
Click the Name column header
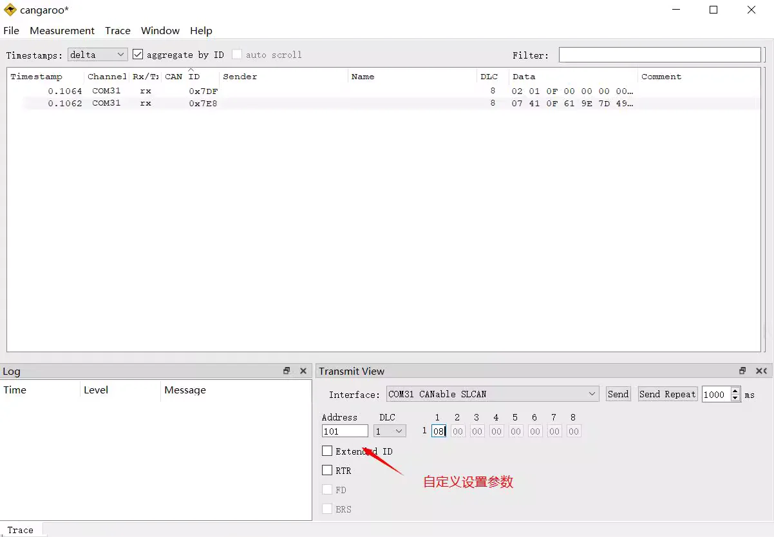tap(413, 76)
